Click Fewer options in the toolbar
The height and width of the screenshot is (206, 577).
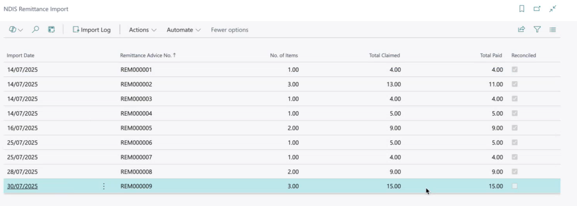click(230, 30)
